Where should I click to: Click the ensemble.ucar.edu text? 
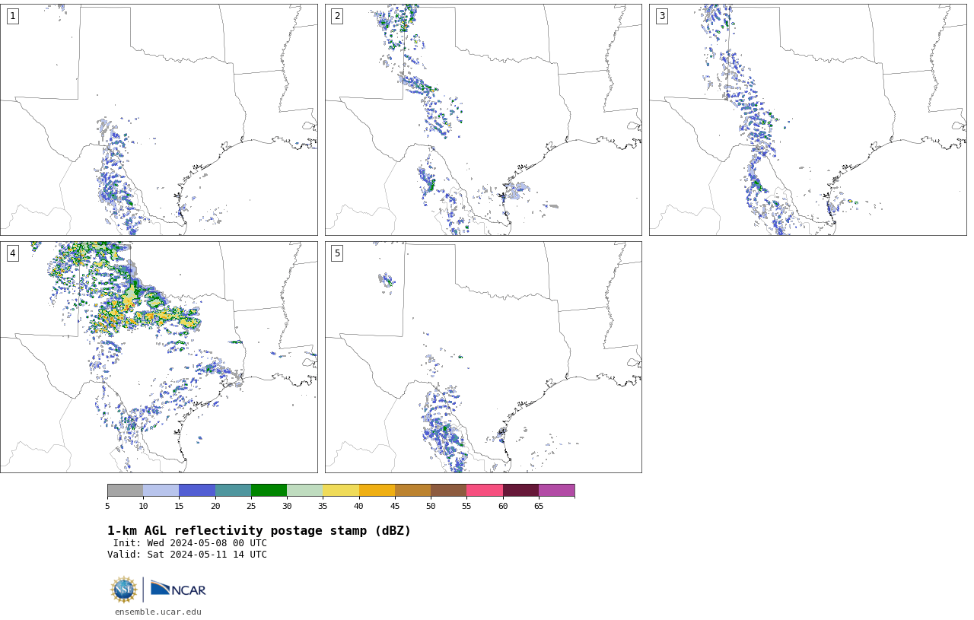(158, 612)
